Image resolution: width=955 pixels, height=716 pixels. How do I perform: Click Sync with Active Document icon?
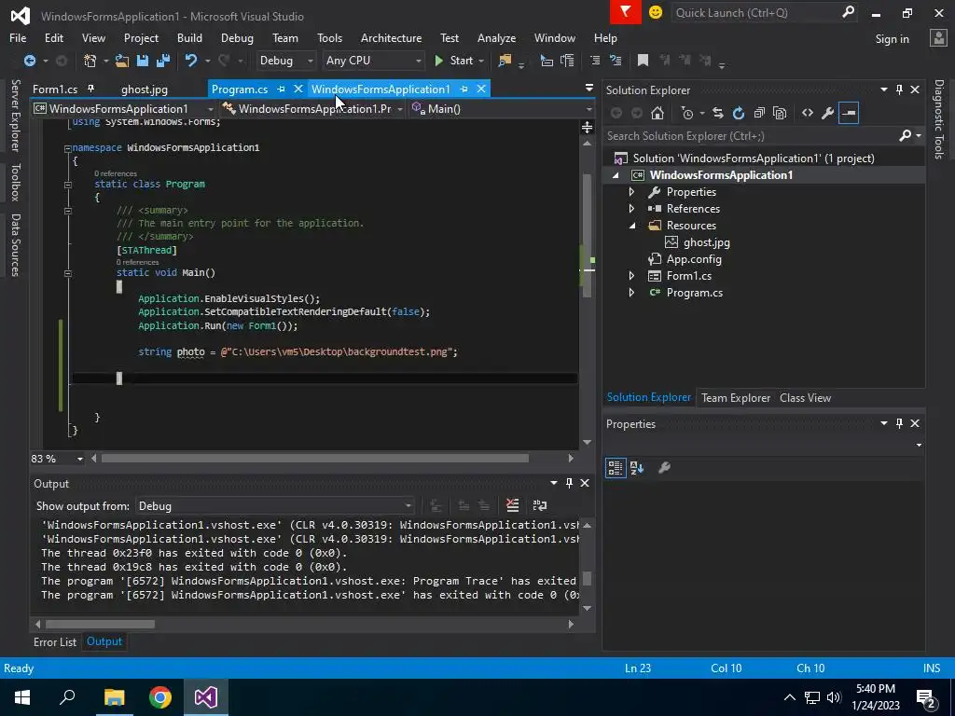click(x=718, y=113)
